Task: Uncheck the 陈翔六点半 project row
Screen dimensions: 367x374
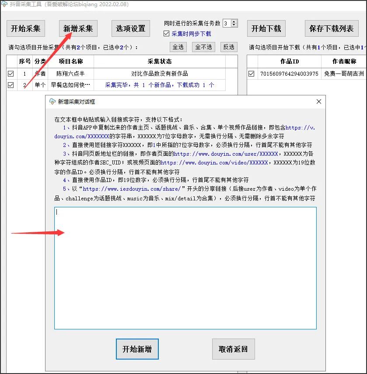Action: click(x=10, y=73)
